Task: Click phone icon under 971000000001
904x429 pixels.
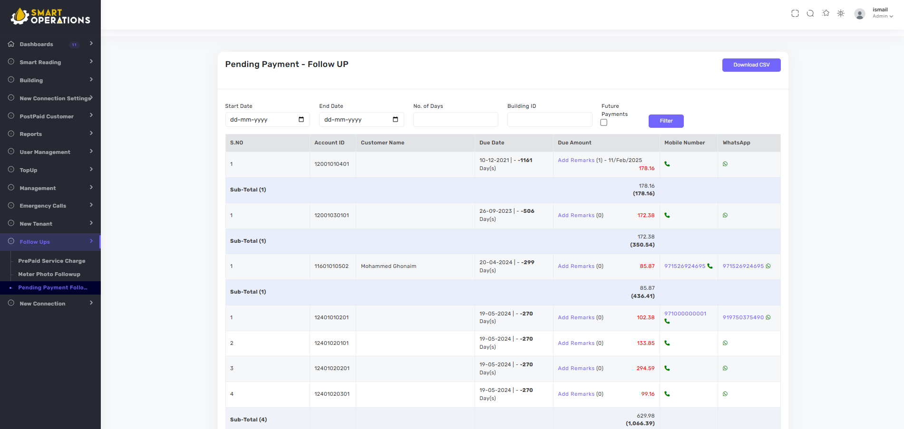Action: [667, 321]
